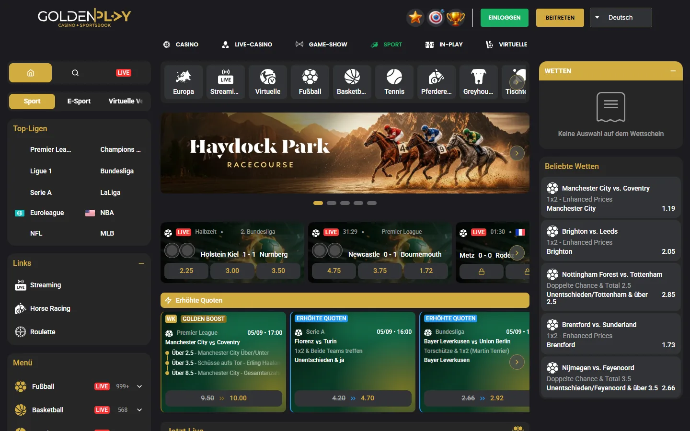Add Brentford 1.73 popular bet
Viewport: 690px width, 431px height.
click(x=611, y=334)
